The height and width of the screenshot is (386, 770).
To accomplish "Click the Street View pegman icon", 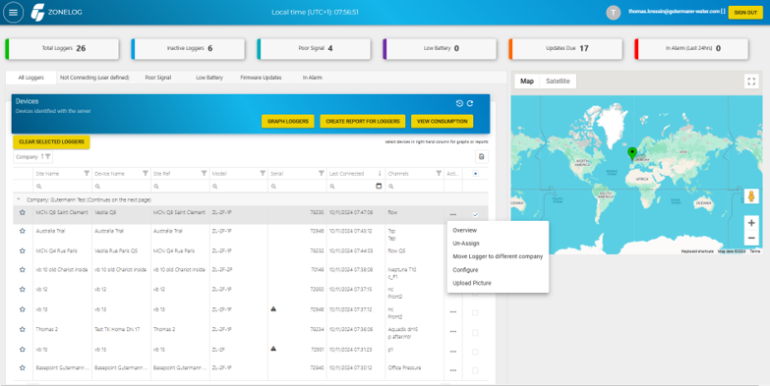I will point(751,196).
